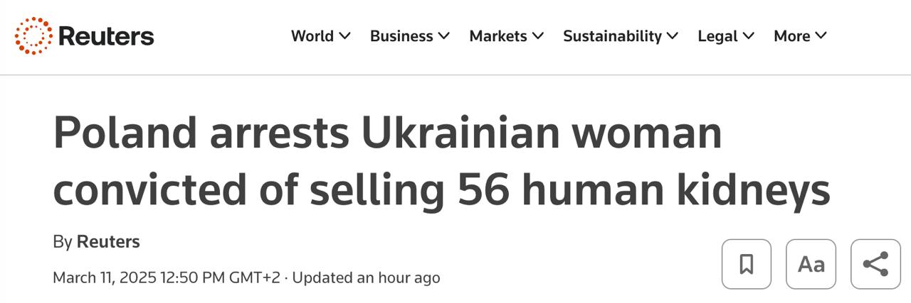Share the article using the share icon
Screen dimensions: 911x303
(875, 264)
